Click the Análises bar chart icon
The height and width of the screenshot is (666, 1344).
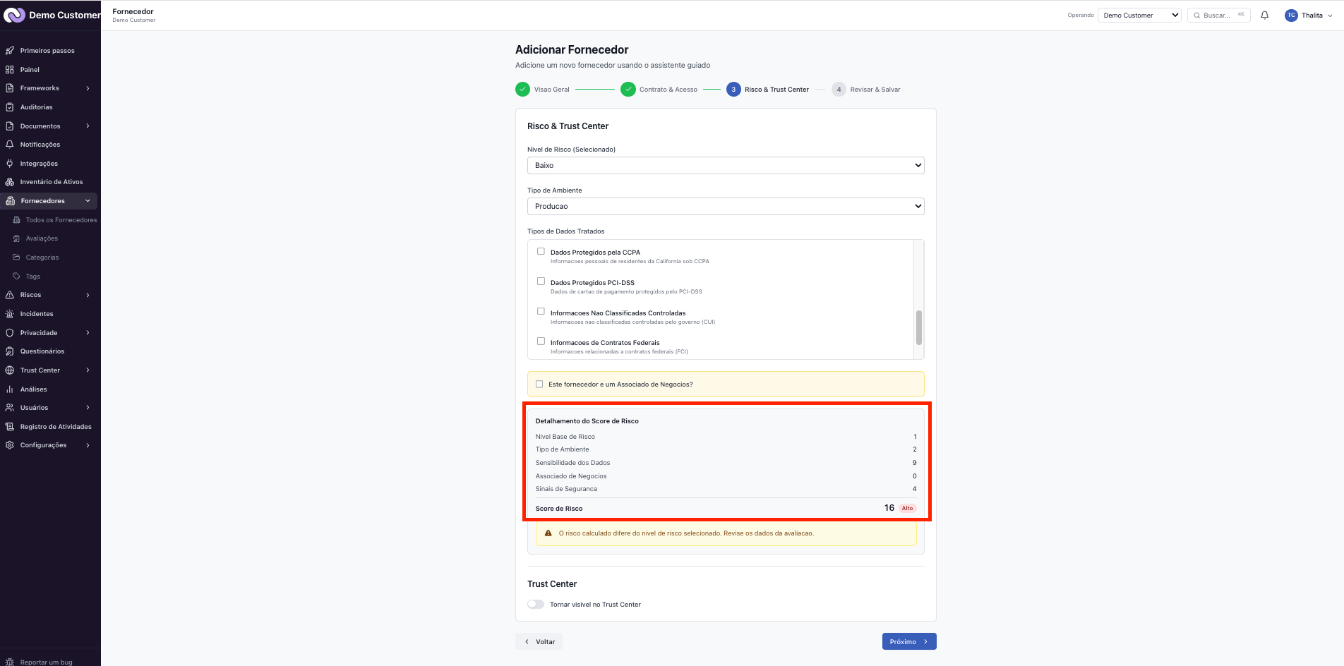10,389
